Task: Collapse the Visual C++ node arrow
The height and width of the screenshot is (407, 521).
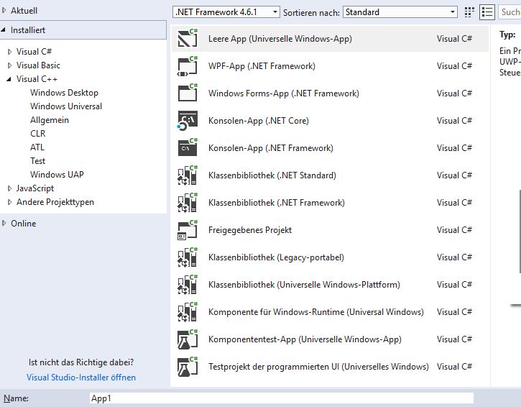Action: [x=9, y=79]
